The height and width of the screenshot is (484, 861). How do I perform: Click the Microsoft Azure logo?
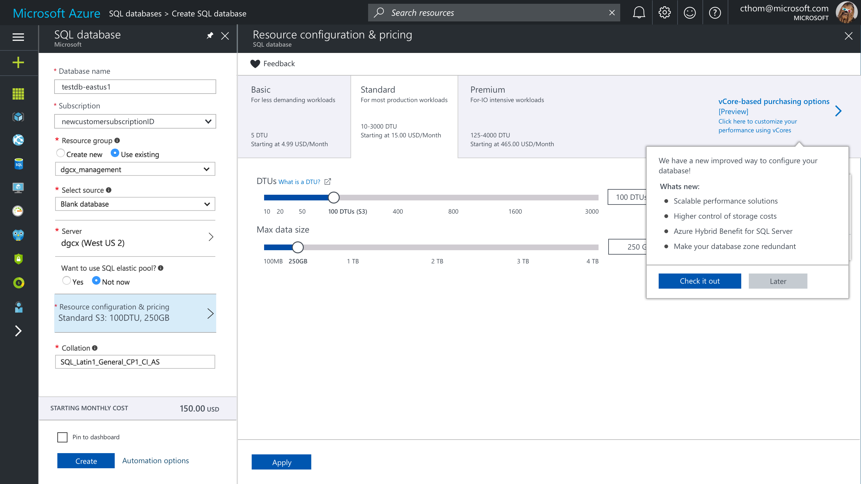click(x=56, y=13)
